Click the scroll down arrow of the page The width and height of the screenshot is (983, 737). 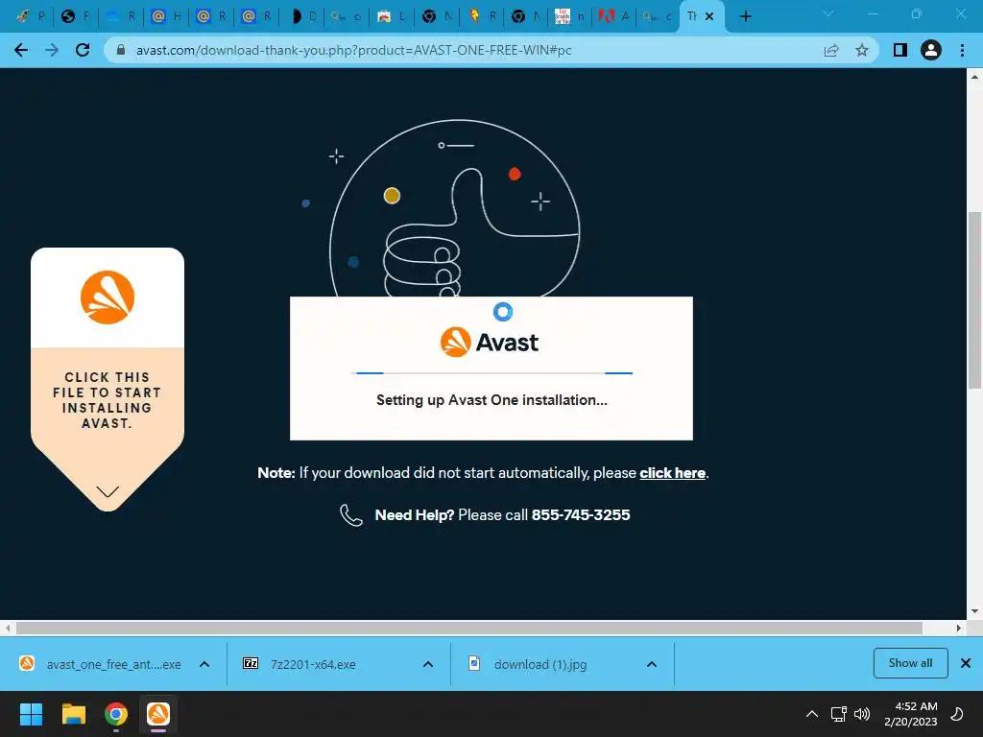(x=974, y=611)
